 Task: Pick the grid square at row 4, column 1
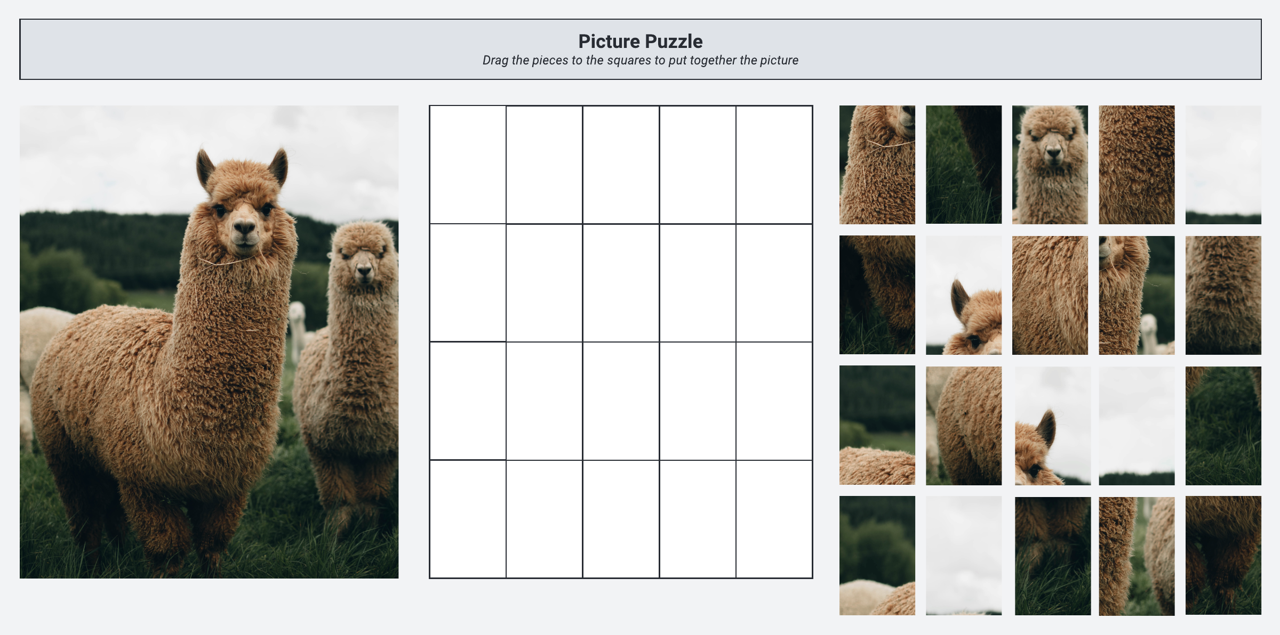pyautogui.click(x=468, y=519)
